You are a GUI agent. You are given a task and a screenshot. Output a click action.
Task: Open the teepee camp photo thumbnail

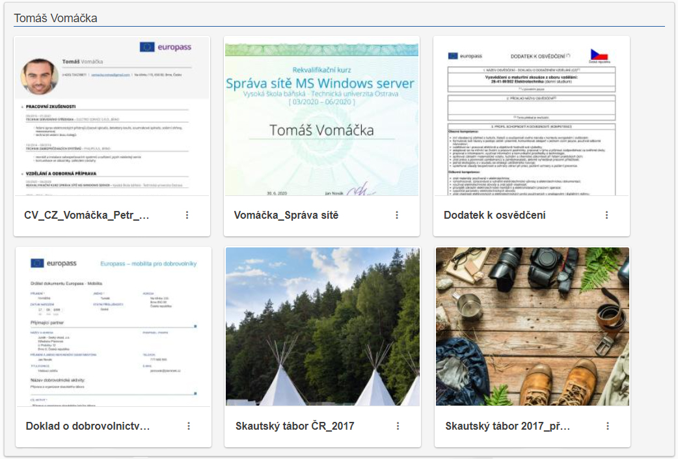323,327
